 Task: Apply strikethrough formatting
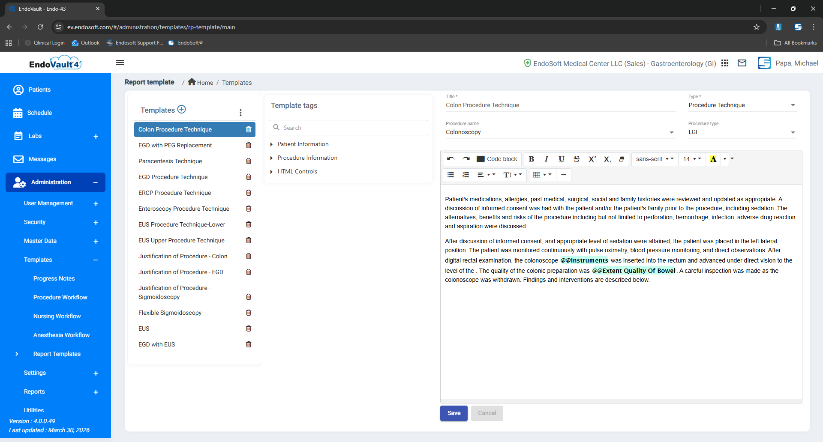(x=577, y=159)
